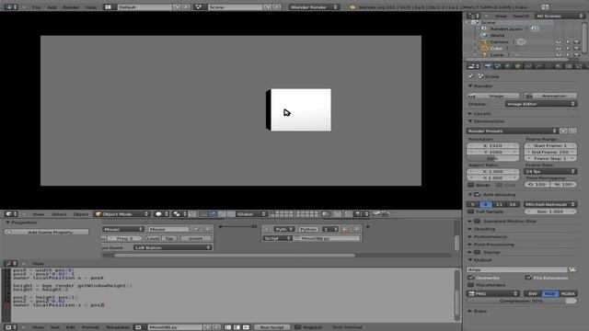The height and width of the screenshot is (331, 589).
Task: Toggle Full Sample checkbox
Action: (470, 211)
